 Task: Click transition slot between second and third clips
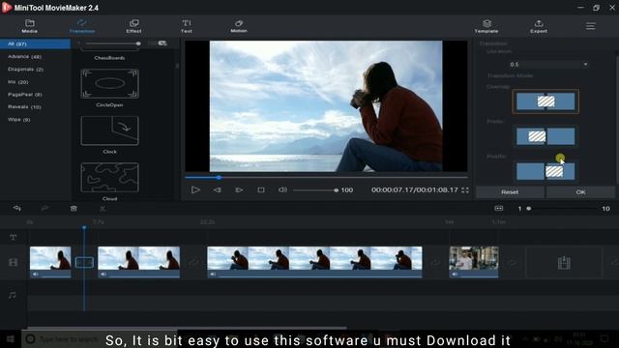[x=193, y=262]
